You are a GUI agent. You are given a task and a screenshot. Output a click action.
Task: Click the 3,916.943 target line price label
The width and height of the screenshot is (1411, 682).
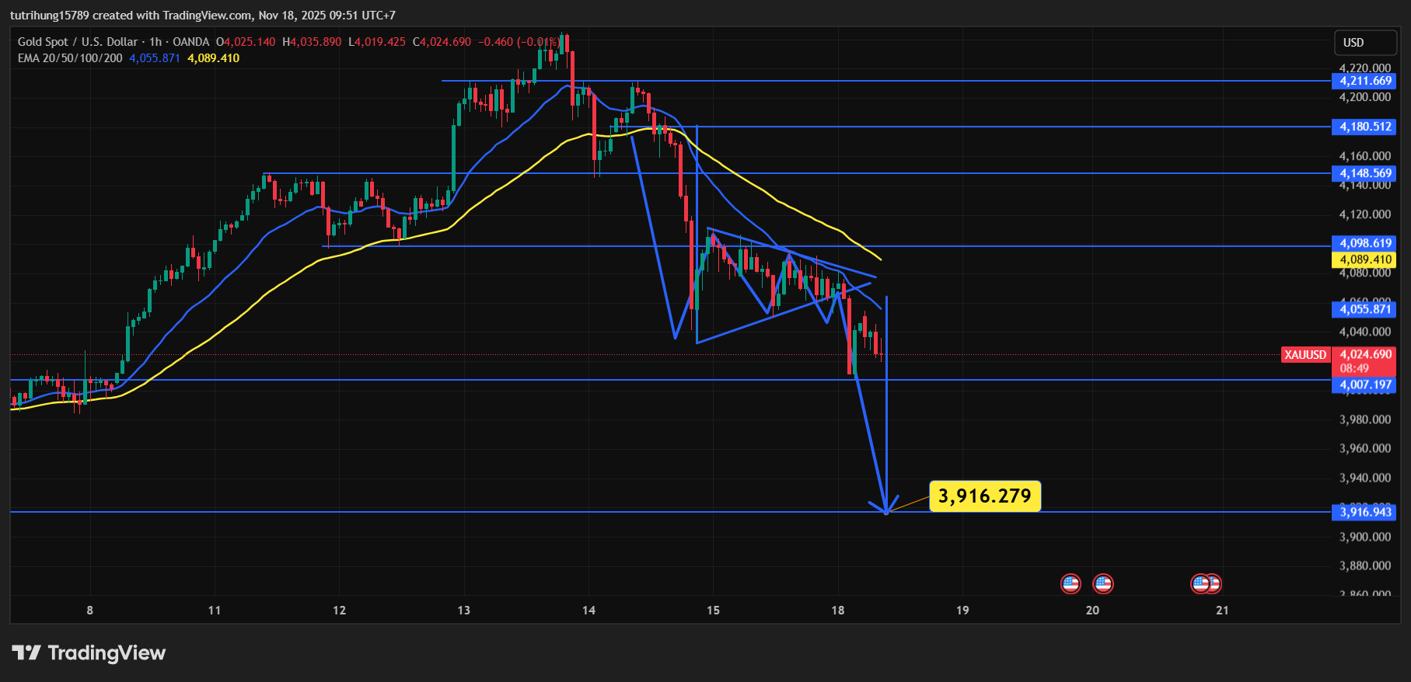pos(1364,512)
